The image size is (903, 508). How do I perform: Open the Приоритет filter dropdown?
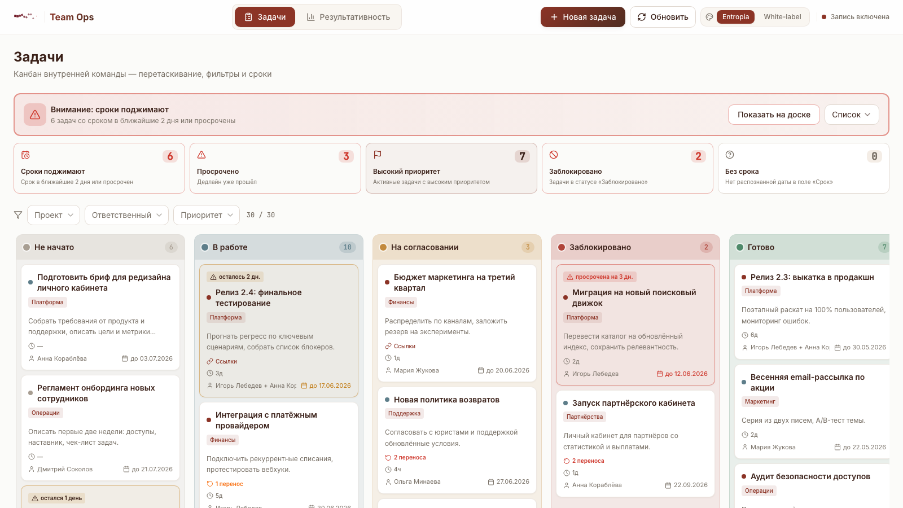[207, 215]
